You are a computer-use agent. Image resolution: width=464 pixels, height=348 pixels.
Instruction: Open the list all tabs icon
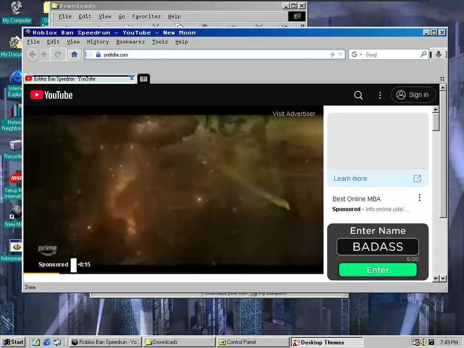[442, 79]
